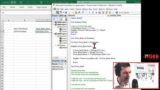Screen dimensions: 160x90
Task: Open Object Browser toolbar icon
Action: [110, 12]
